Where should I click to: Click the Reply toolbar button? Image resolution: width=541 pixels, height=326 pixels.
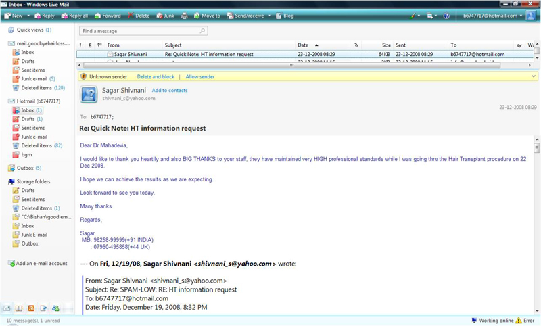point(45,15)
